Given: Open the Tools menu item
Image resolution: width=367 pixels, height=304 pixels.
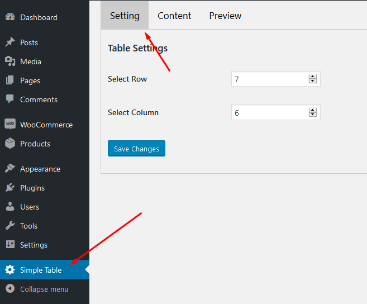Looking at the screenshot, I should coord(45,226).
